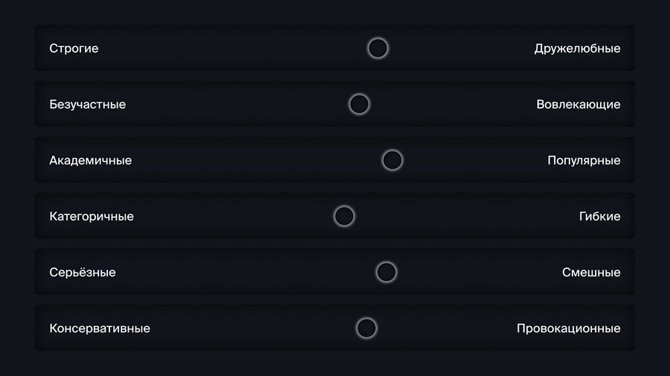Click the Серьёзные label
Screen dimensions: 670x376
[x=82, y=272]
